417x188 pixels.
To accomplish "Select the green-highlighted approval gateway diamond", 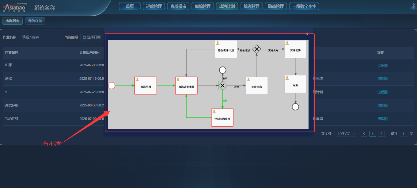I will (223, 86).
